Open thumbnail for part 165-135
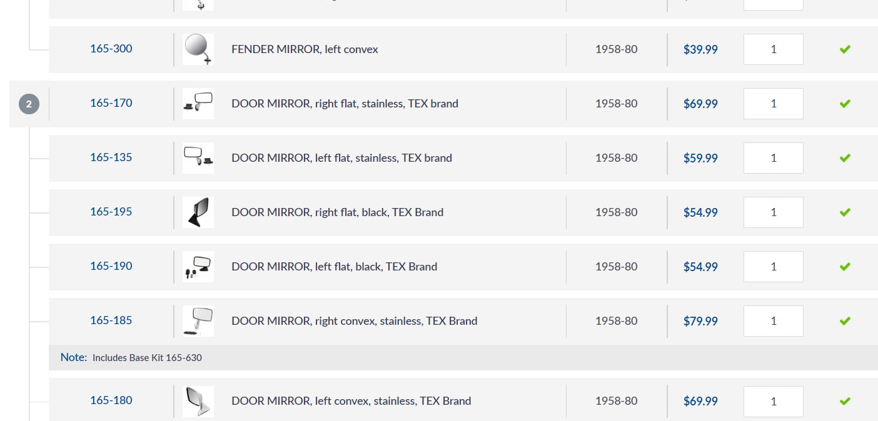Screen dimensions: 878x421 click(198, 158)
